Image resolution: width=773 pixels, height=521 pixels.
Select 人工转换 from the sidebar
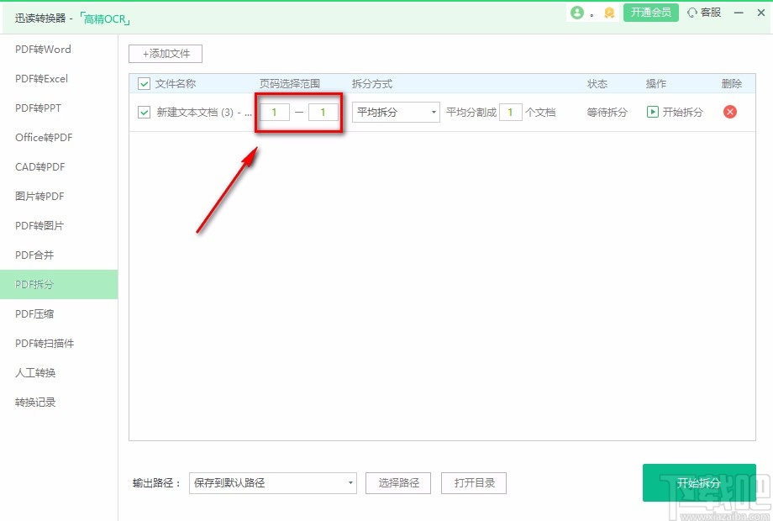coord(34,372)
